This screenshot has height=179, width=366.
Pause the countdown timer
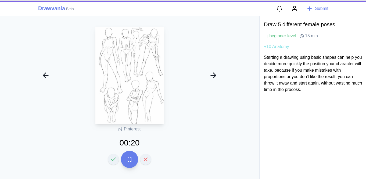coord(130,159)
